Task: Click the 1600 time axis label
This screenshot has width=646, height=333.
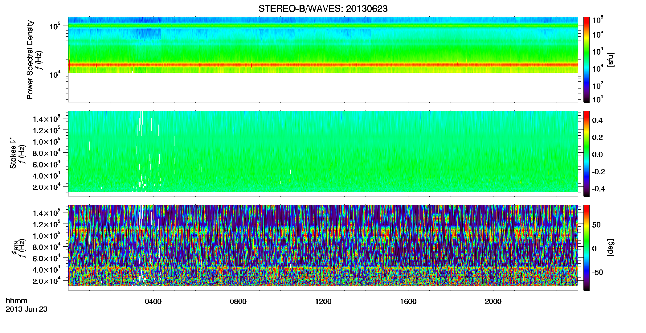Action: [x=408, y=302]
